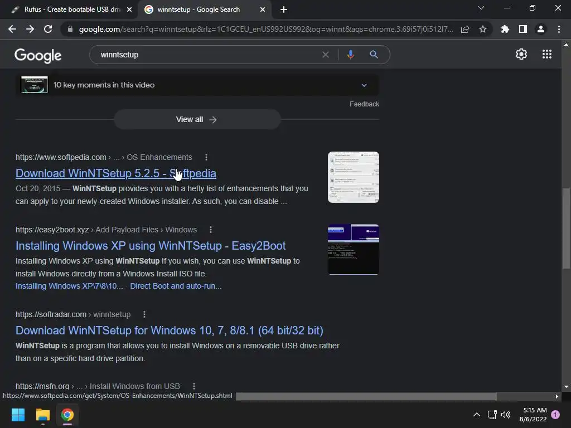Screen dimensions: 571x428
Task: Open Chrome profile avatar
Action: point(541,29)
